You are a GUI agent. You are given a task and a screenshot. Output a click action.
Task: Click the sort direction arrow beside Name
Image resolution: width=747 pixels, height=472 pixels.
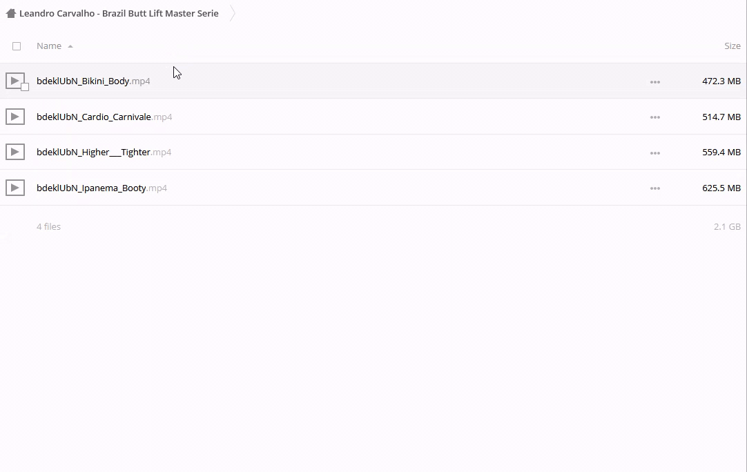70,46
